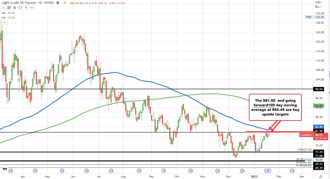Image resolution: width=330 pixels, height=179 pixels.
Task: Click the 1D interval label in chart header
Action: [x=40, y=3]
